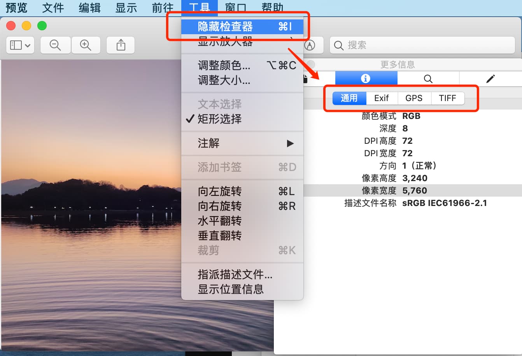
Task: Open the sidebar view dropdown
Action: (x=20, y=45)
